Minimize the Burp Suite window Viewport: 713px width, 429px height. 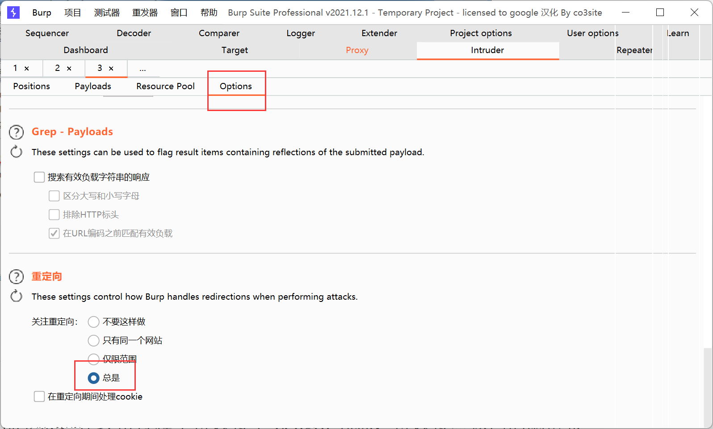[x=626, y=12]
